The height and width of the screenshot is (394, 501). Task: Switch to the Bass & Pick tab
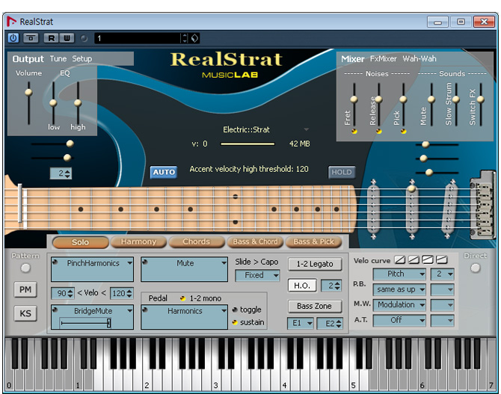click(x=313, y=242)
